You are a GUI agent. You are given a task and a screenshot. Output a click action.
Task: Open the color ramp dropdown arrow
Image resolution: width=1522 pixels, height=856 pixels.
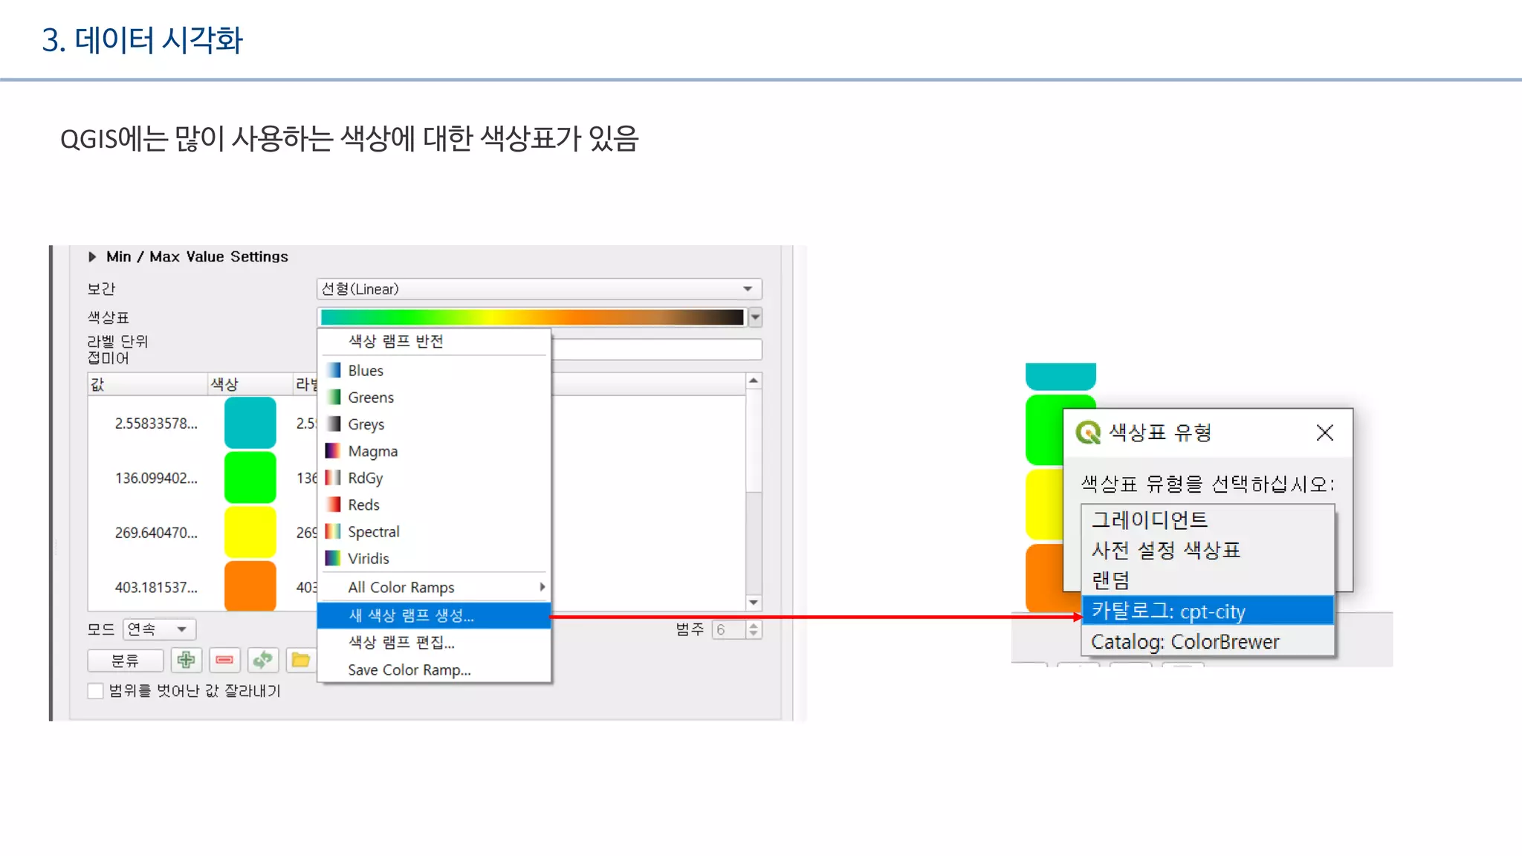755,317
